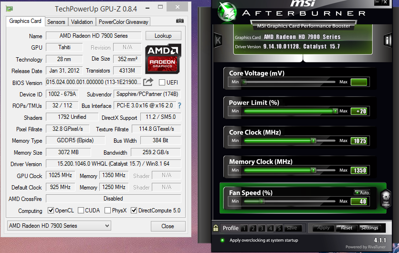Screen dimensions: 399x253
Task: Click the Default Clock '925 MHz' value
Action: [60, 187]
